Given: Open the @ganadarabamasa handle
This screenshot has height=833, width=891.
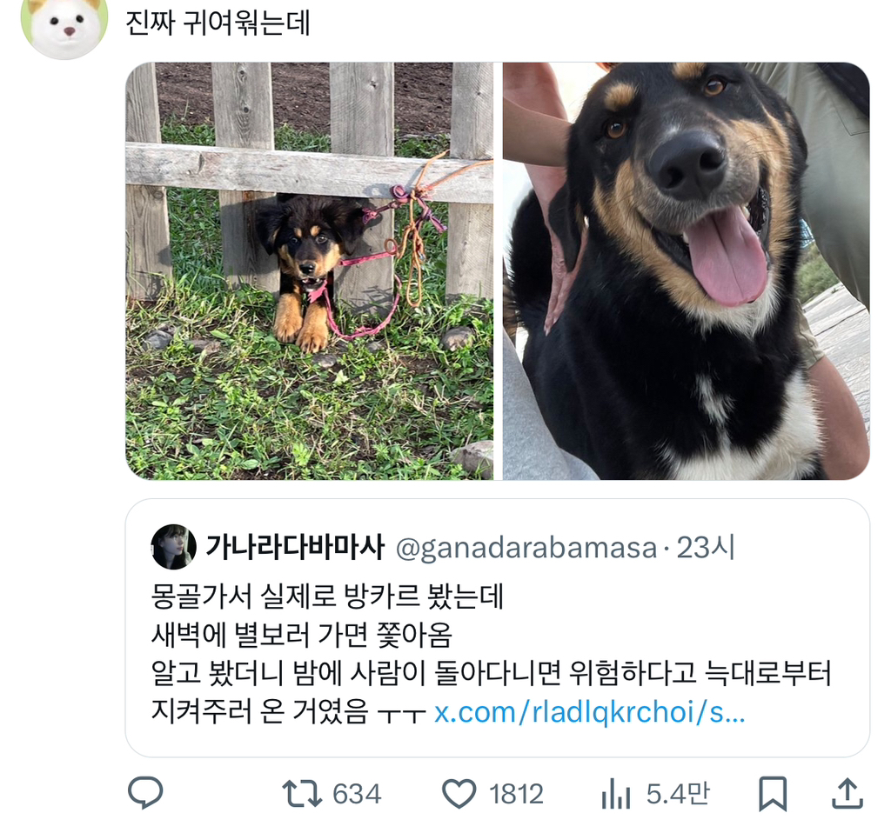Looking at the screenshot, I should point(526,548).
